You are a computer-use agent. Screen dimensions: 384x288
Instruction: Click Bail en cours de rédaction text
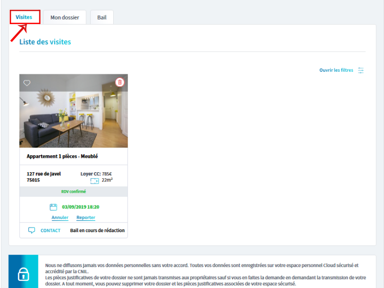[97, 231]
